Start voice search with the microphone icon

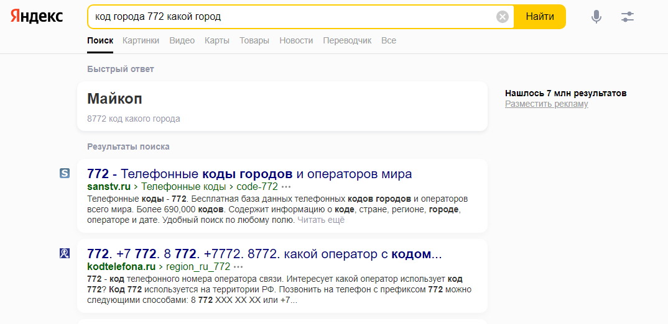(x=596, y=17)
